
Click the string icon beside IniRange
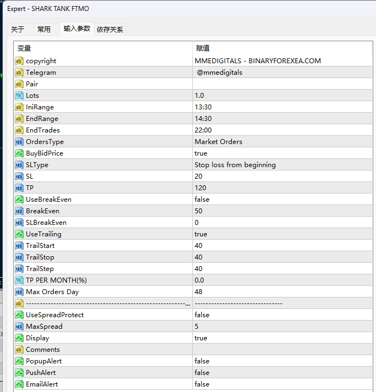pos(19,107)
